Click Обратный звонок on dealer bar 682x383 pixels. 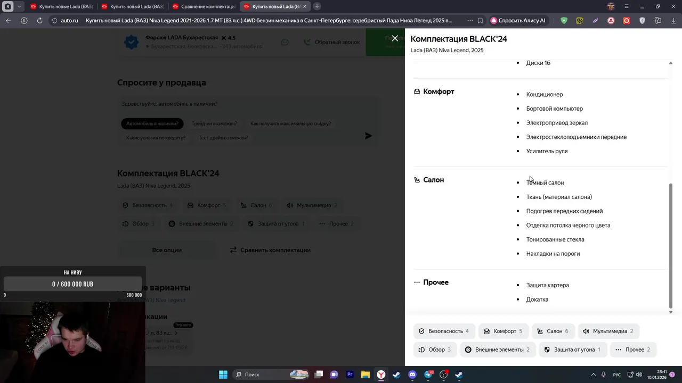click(331, 42)
